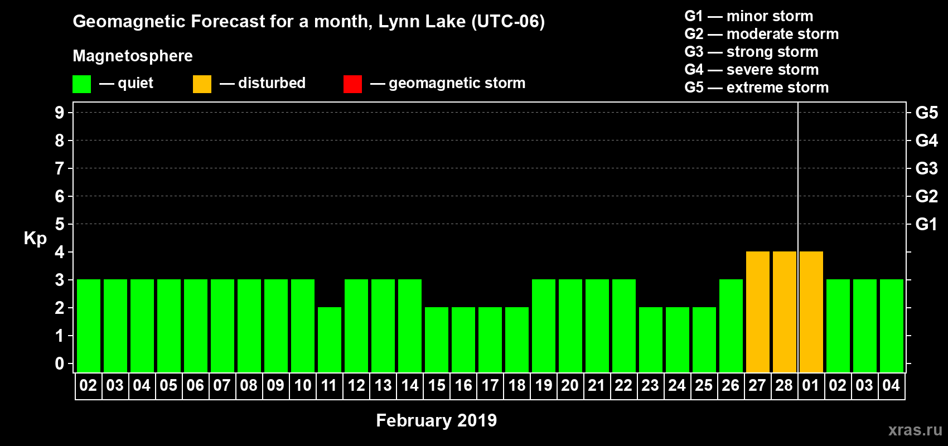Click the Kp value 0 on the left axis
The width and height of the screenshot is (948, 446).
60,363
